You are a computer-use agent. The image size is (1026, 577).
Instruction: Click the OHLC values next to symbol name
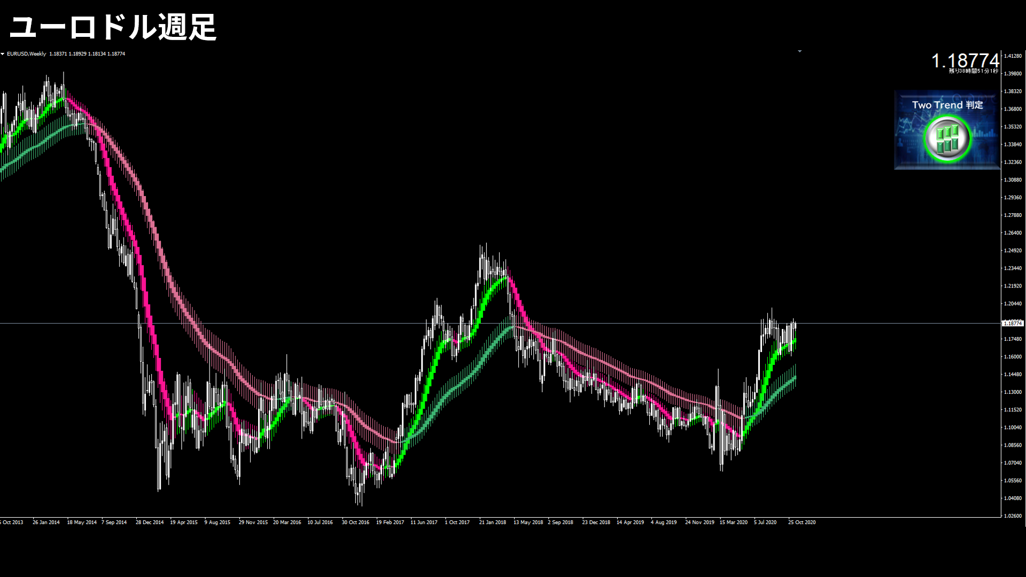pyautogui.click(x=87, y=54)
